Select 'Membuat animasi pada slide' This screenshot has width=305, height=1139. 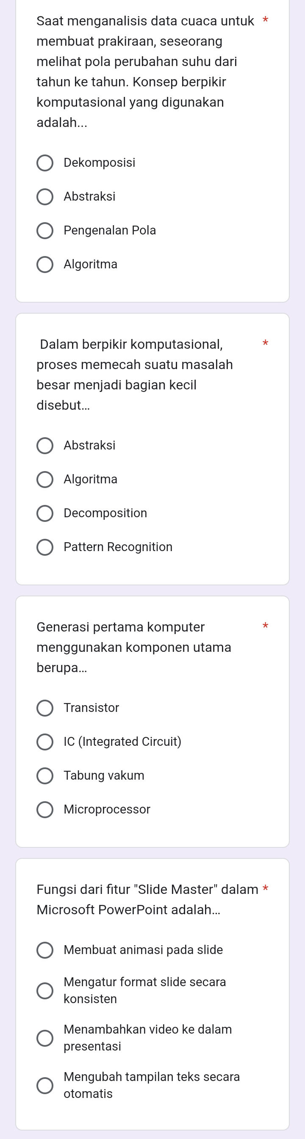47,951
